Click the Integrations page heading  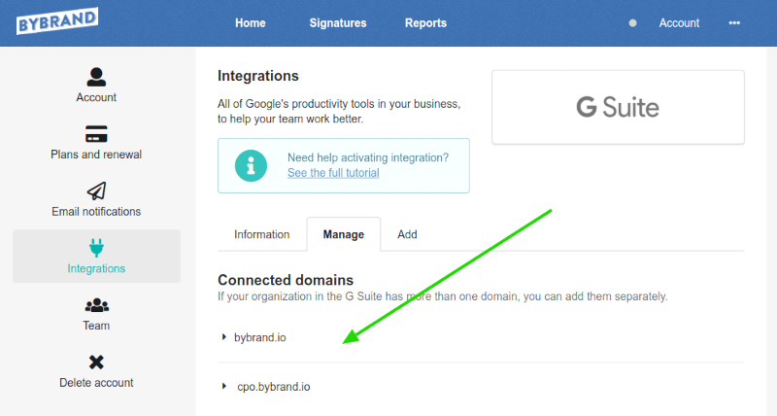point(257,76)
